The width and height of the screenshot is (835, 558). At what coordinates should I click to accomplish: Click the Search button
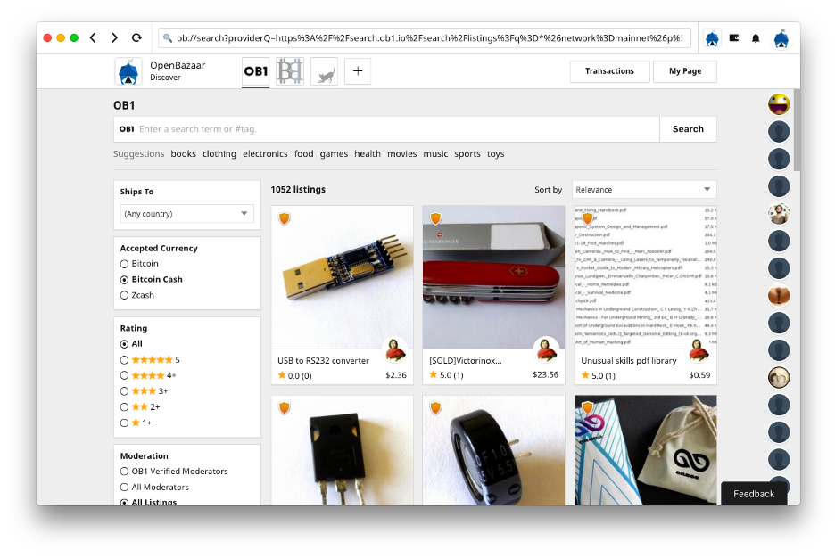click(x=688, y=129)
